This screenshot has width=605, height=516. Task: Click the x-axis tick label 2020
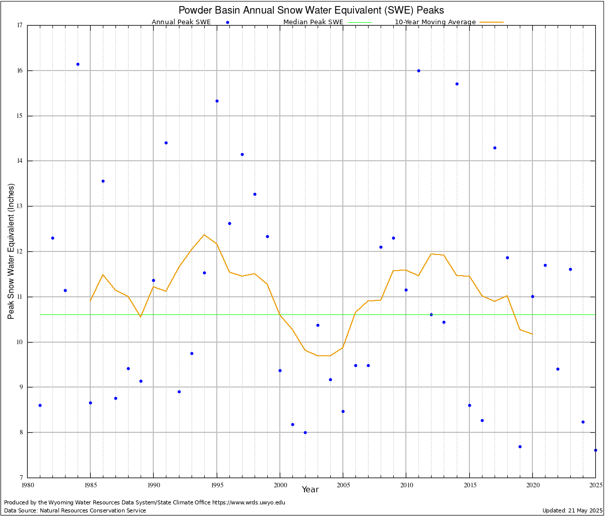coord(532,485)
